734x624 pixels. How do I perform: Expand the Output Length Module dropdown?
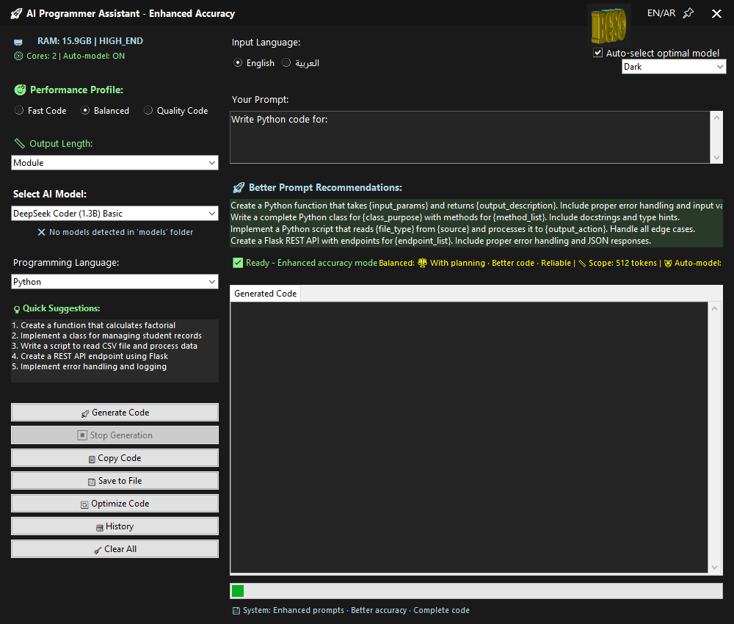coord(115,163)
